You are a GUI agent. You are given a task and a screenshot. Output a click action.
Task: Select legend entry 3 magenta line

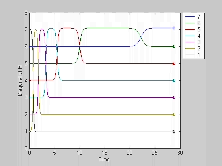coord(193,42)
